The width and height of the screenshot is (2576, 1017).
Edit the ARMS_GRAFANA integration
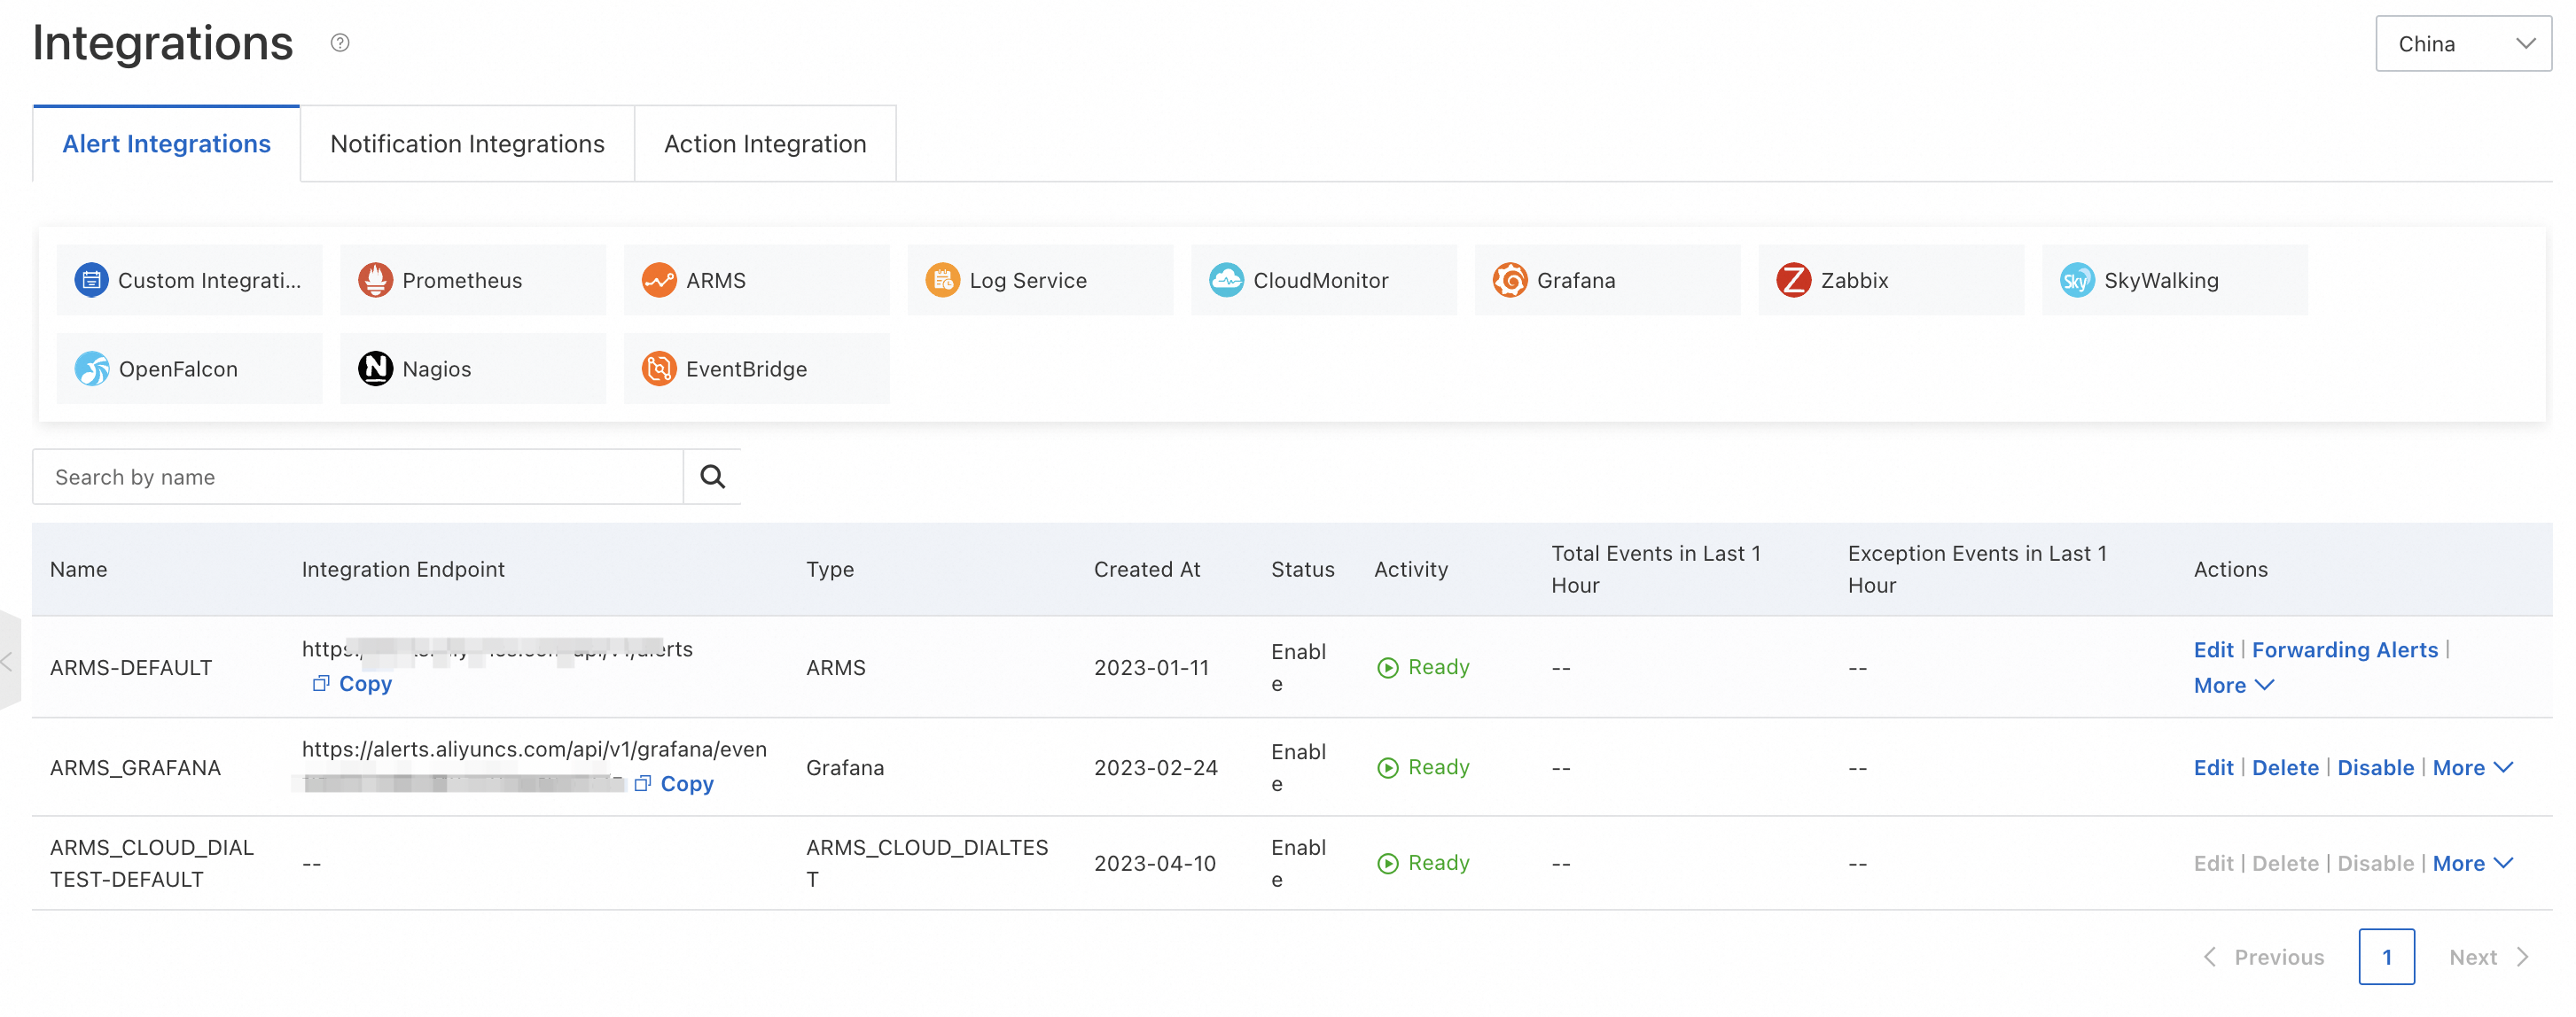coord(2214,767)
